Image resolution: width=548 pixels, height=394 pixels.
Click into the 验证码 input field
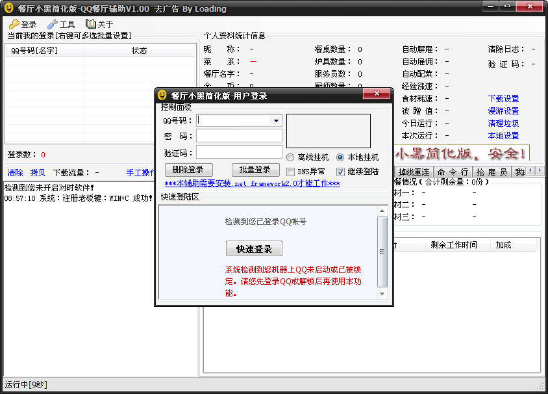click(x=239, y=152)
